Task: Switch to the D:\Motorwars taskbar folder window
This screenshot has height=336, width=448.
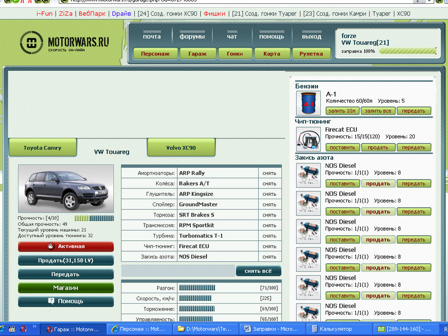Action: pyautogui.click(x=206, y=329)
